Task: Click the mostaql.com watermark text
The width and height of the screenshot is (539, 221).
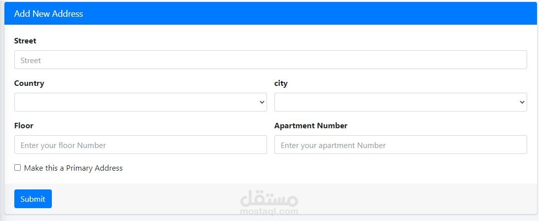Action: pos(269,212)
